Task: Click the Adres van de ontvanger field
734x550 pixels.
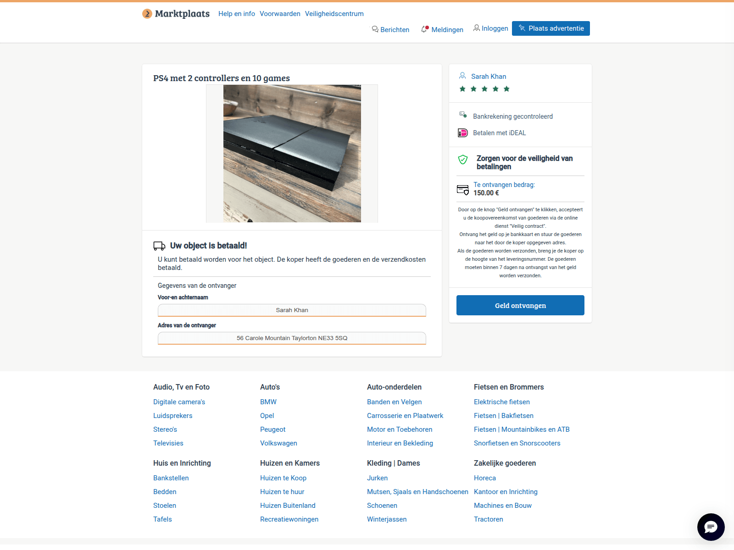Action: pyautogui.click(x=292, y=338)
